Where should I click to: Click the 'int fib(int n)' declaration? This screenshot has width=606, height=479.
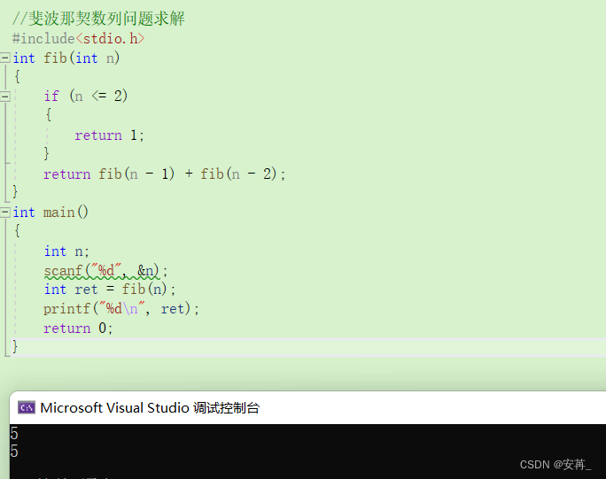66,58
